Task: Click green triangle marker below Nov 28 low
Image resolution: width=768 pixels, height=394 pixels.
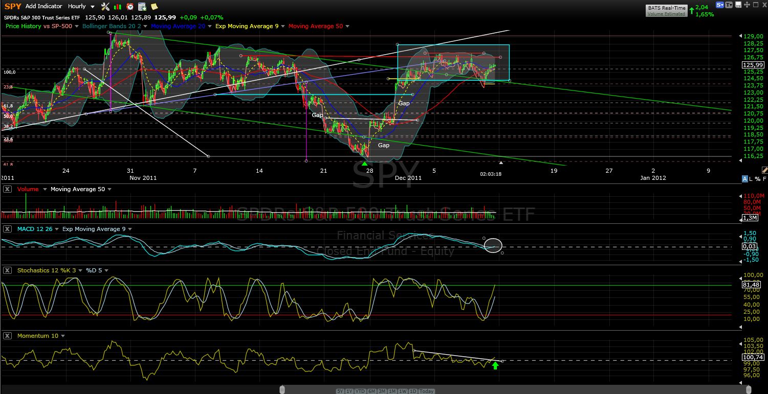Action: pos(364,164)
